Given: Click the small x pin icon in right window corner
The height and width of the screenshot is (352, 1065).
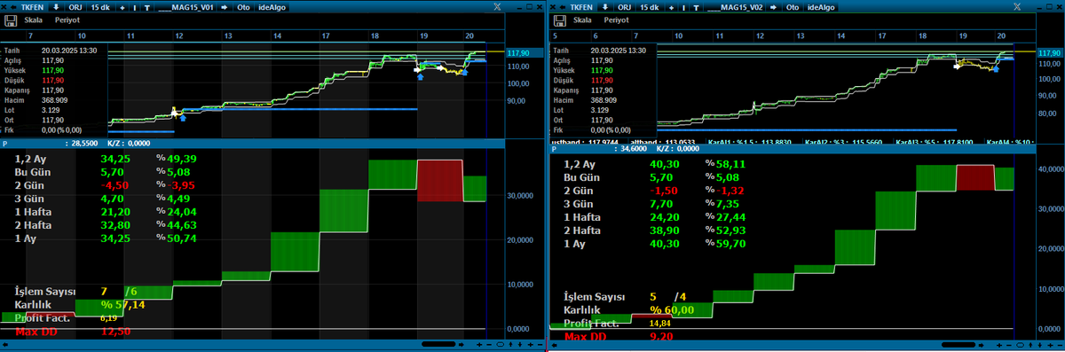Looking at the screenshot, I should coord(553,7).
